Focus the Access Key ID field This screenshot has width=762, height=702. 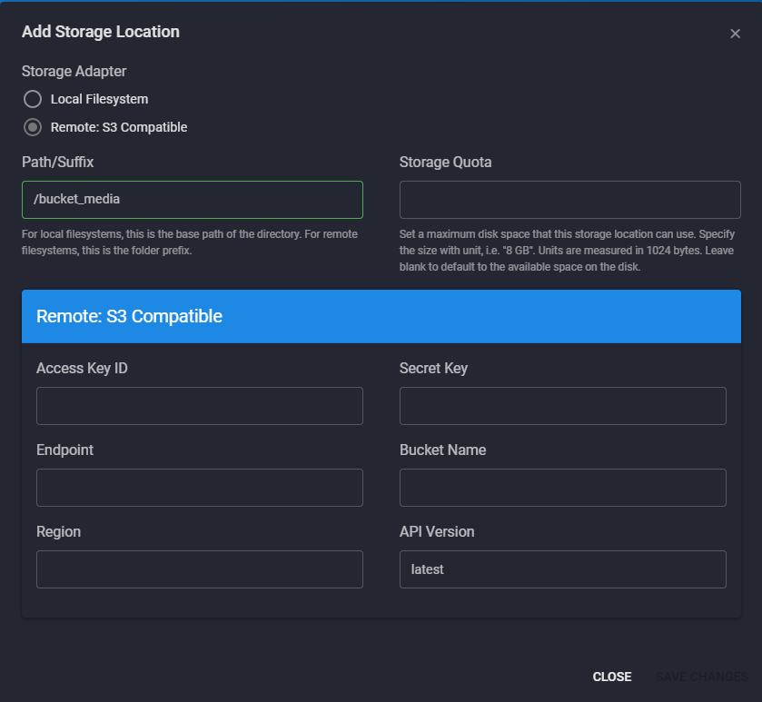coord(200,406)
